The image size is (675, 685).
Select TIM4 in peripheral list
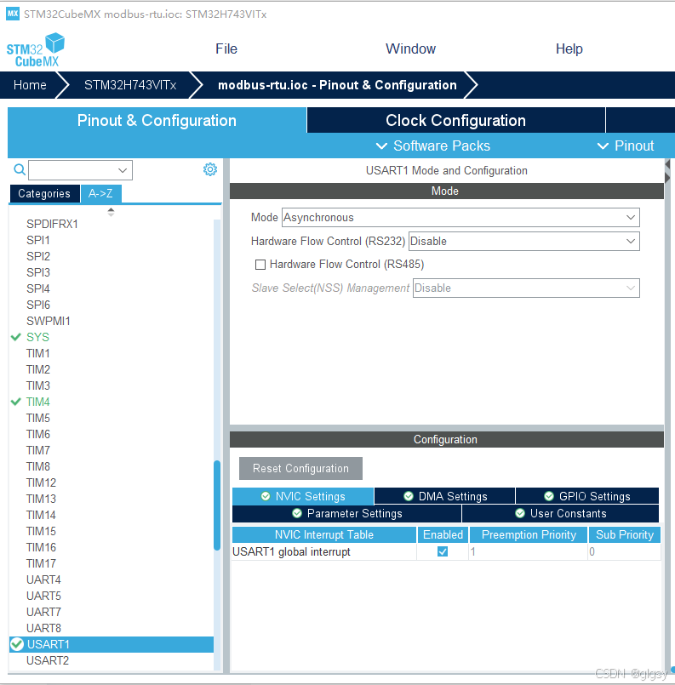pos(38,402)
